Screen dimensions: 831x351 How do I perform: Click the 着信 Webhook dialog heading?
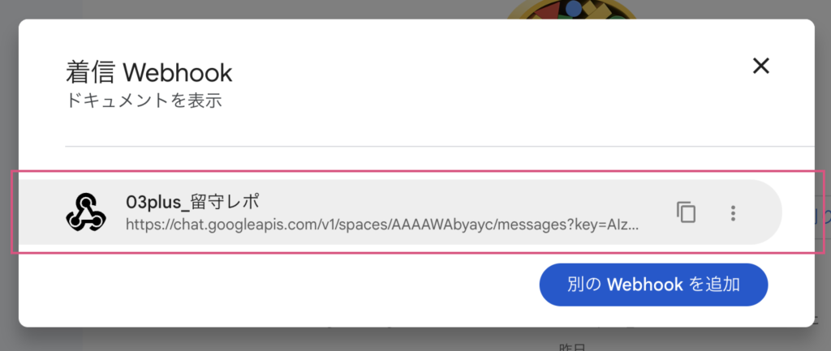pos(149,72)
